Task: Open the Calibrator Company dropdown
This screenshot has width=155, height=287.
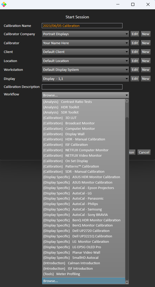Action: tap(85, 34)
